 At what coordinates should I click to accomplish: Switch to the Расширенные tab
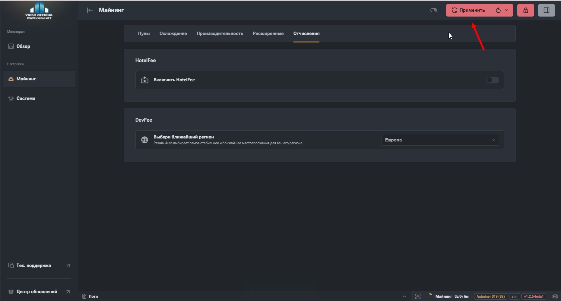click(x=268, y=33)
